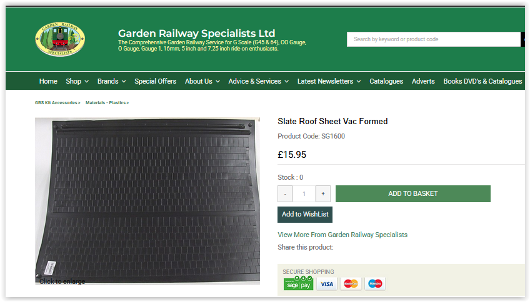Click the slate roof sheet product image
The height and width of the screenshot is (302, 530).
tap(147, 201)
